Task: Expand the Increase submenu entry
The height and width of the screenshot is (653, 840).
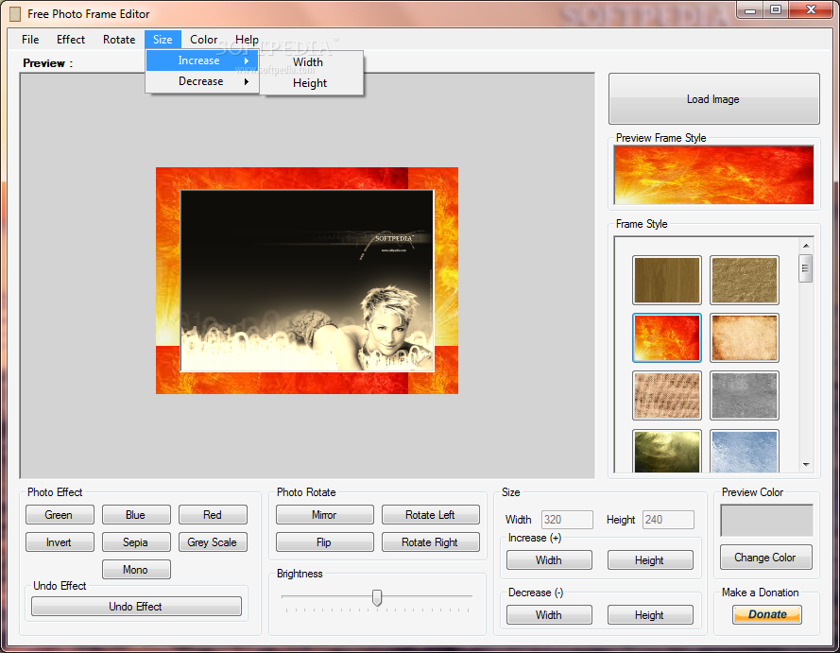Action: [x=202, y=60]
